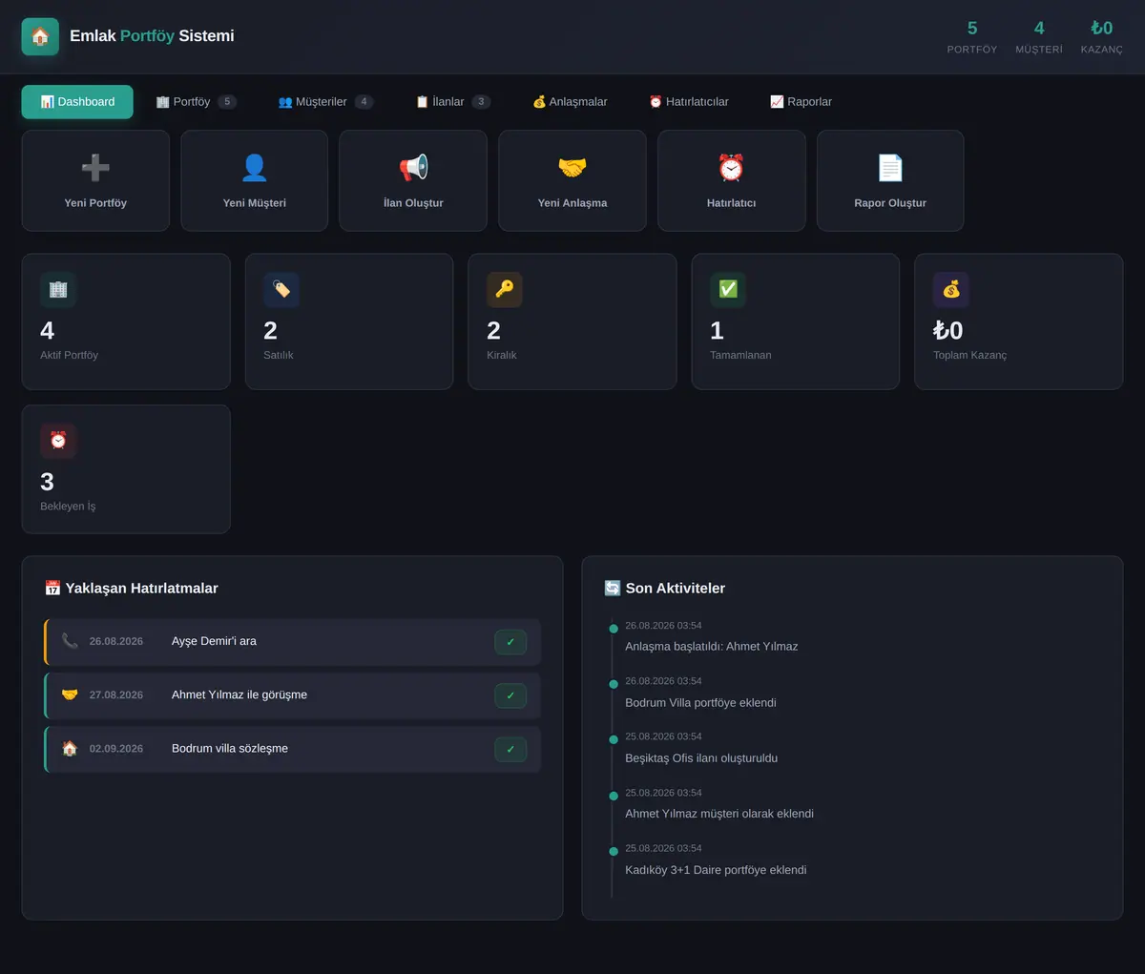Open the Anlaşmalar tab
Screen dimensions: 1145x974
tap(570, 102)
